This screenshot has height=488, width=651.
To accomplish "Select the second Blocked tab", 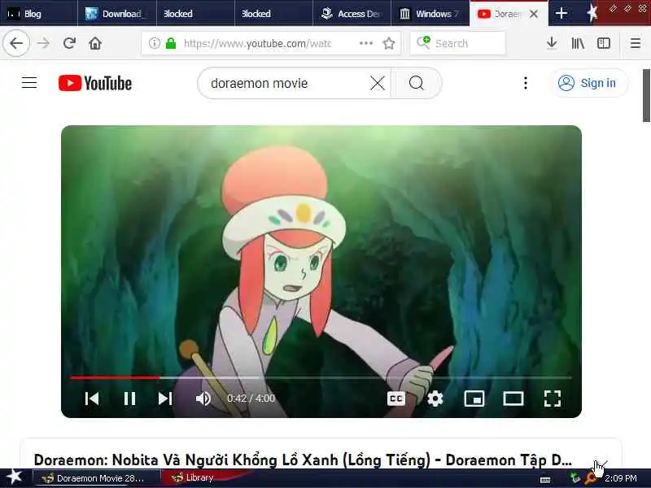I will pyautogui.click(x=273, y=14).
